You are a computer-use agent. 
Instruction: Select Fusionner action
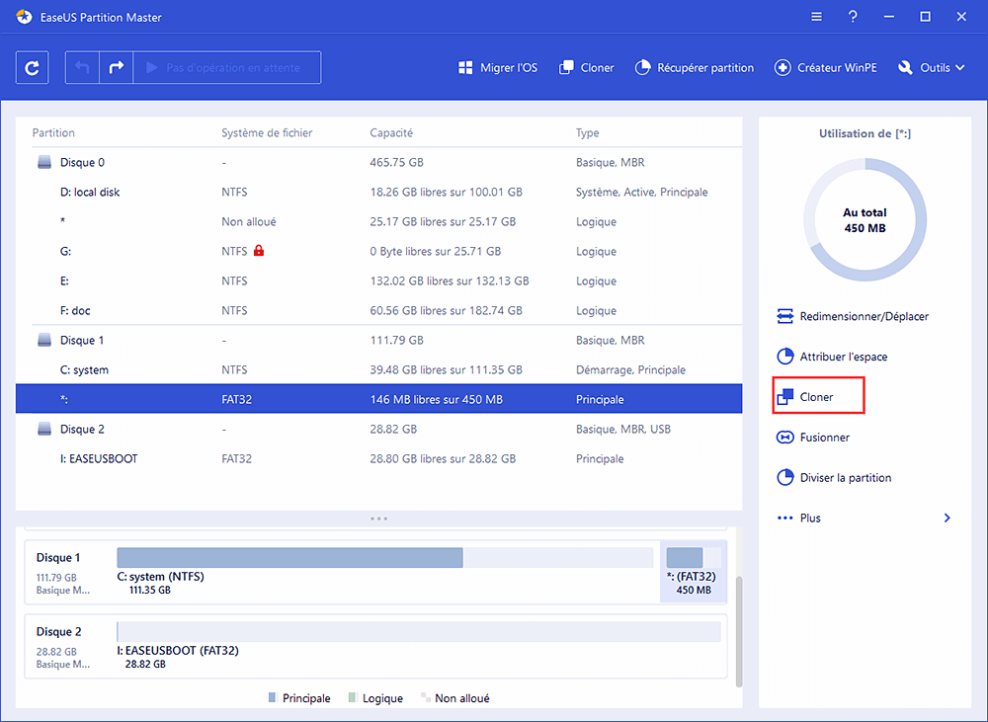pyautogui.click(x=813, y=438)
